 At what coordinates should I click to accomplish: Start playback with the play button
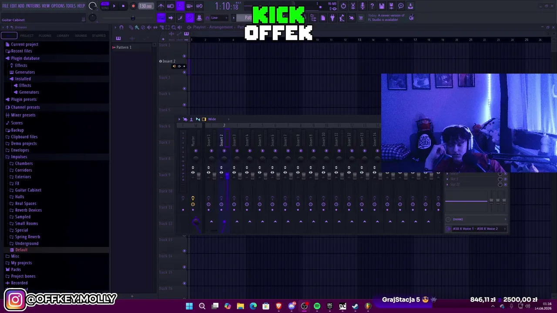(114, 6)
